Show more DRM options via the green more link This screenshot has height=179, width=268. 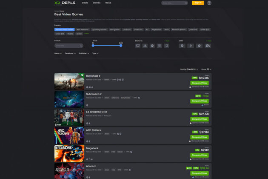pos(209,41)
